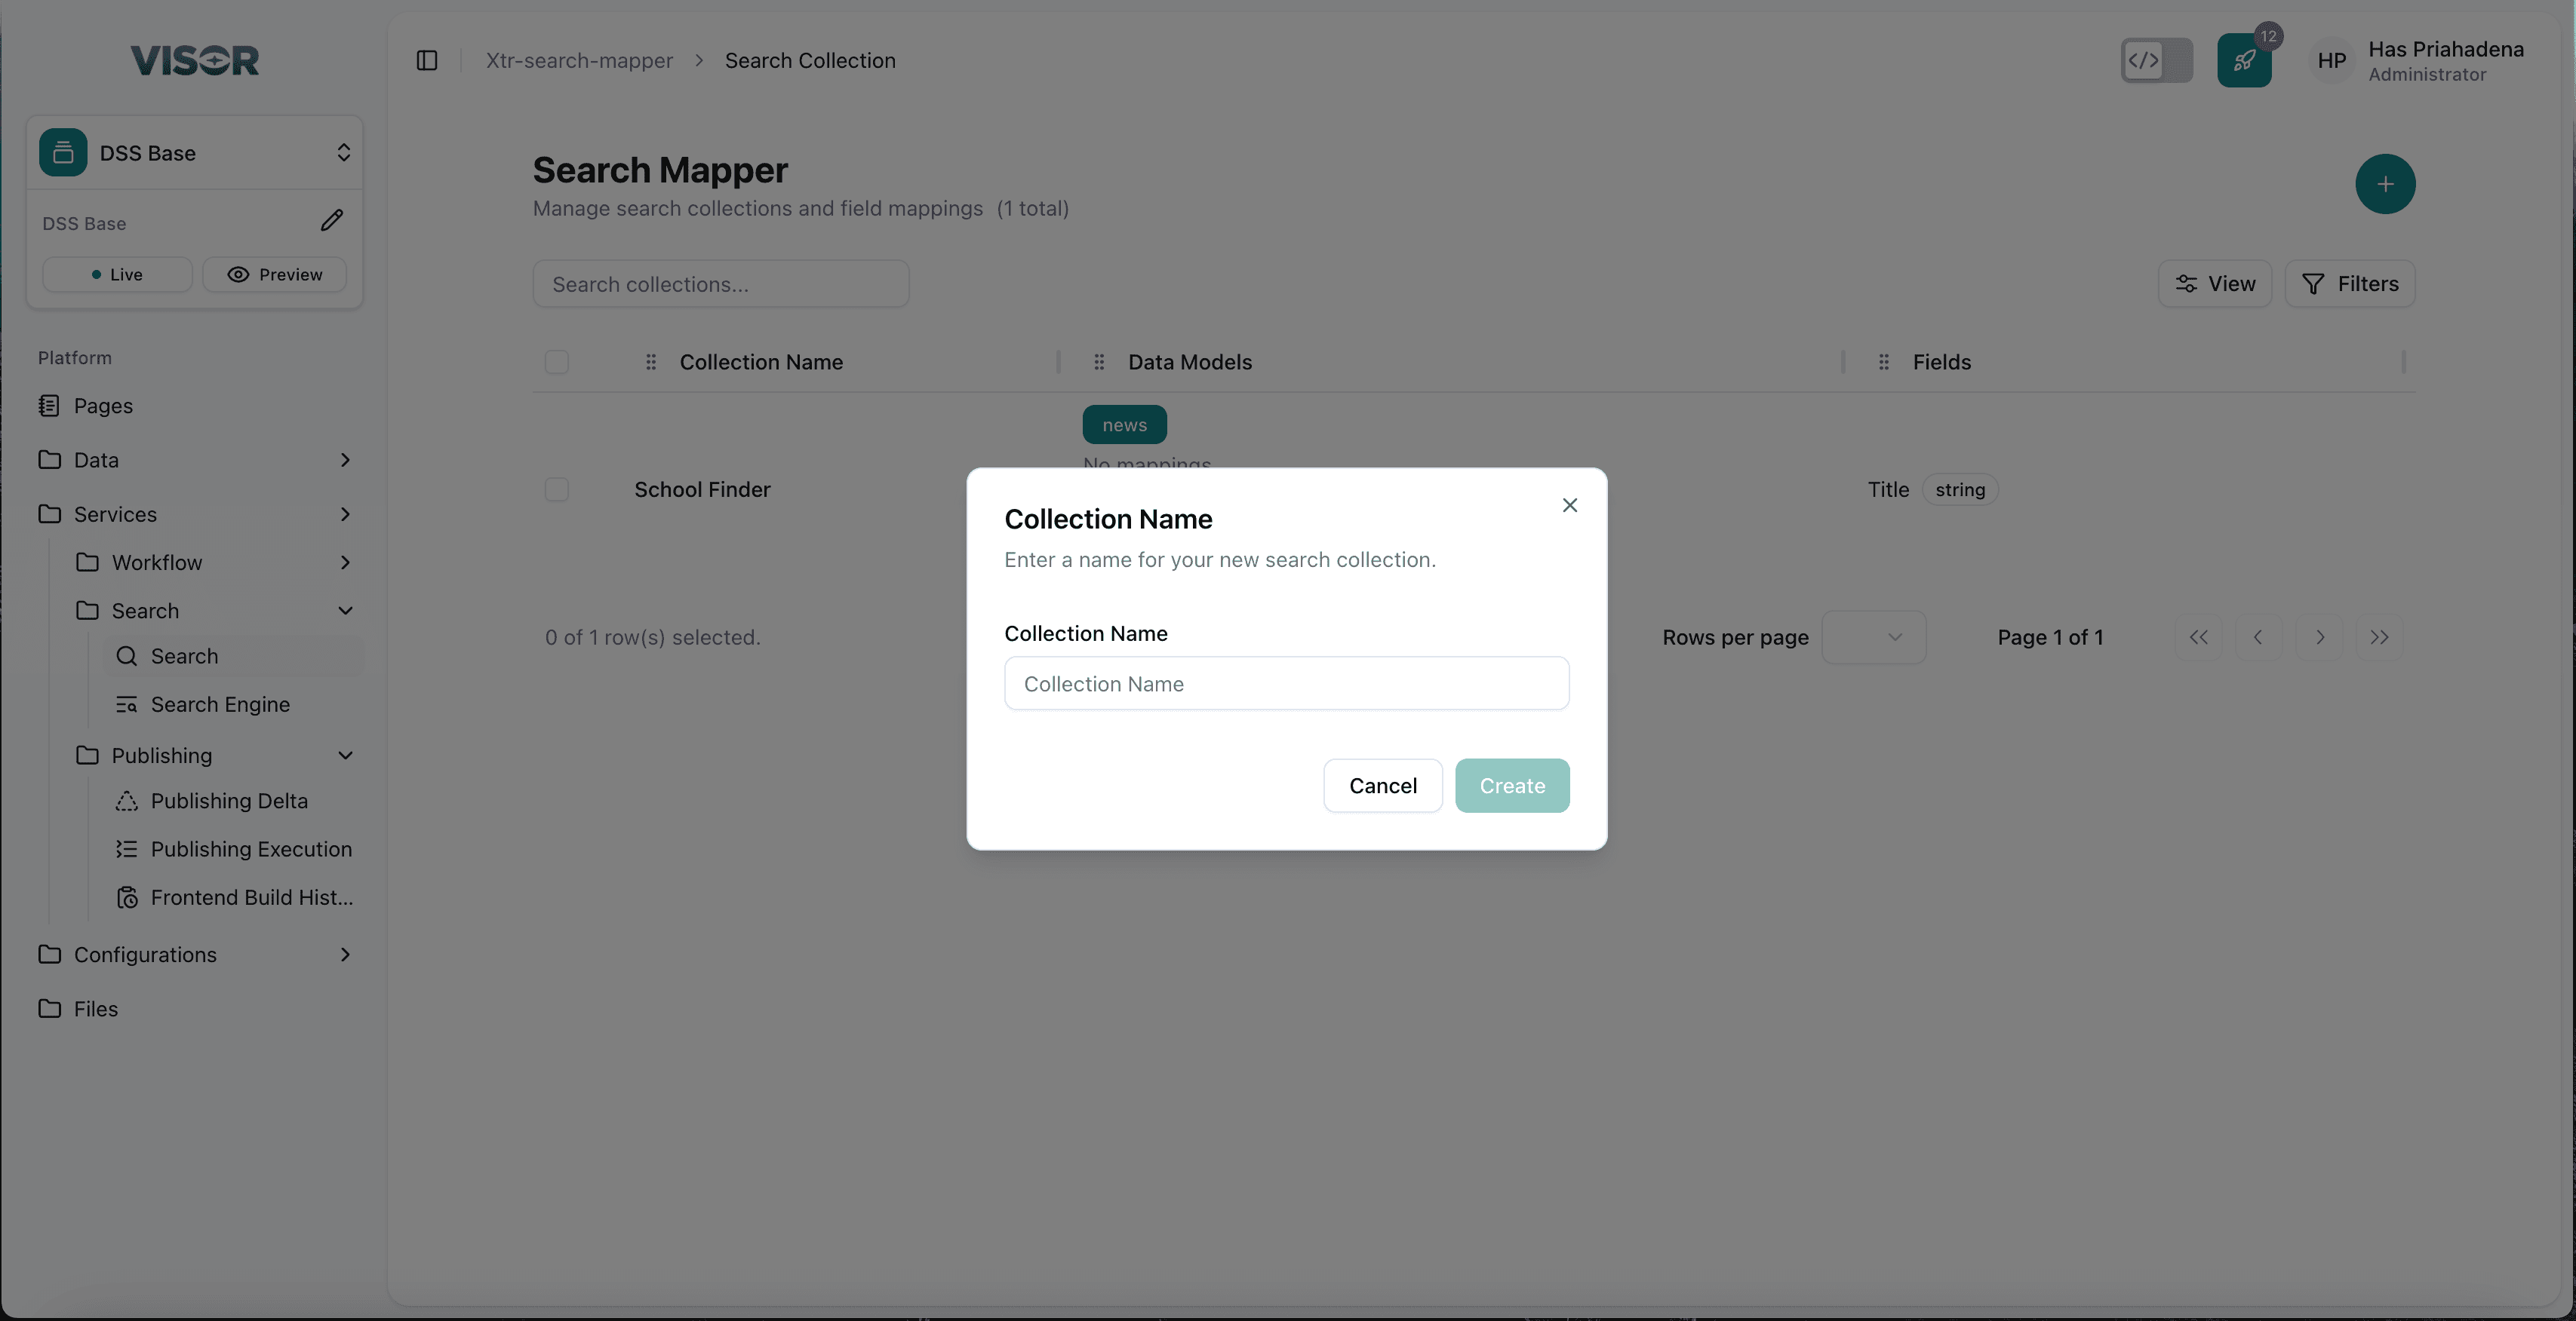Screen dimensions: 2576x1321
Task: Collapse the Publishing folder
Action: tap(214, 756)
